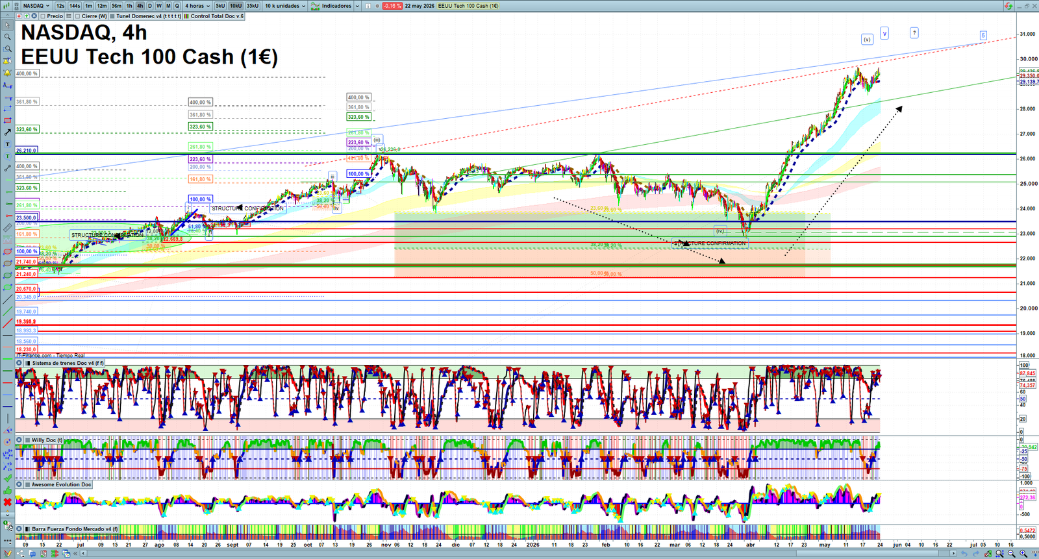
Task: Click the zoom-in magnifier in bottom right toolbar
Action: [x=1023, y=554]
